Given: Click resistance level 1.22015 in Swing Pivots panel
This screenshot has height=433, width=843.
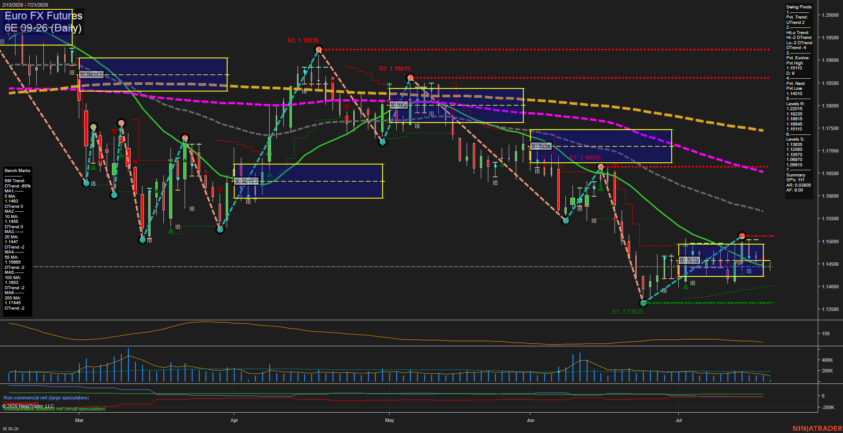Looking at the screenshot, I should [794, 109].
